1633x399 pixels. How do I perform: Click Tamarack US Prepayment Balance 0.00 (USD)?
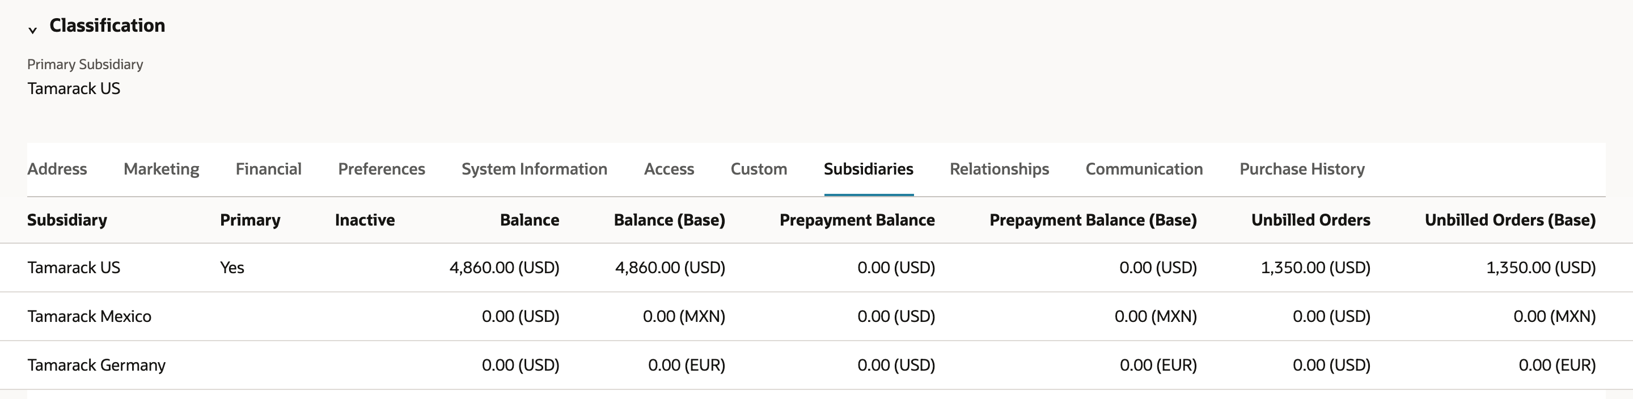pos(896,268)
